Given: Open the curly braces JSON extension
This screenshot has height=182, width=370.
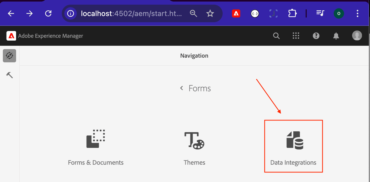Looking at the screenshot, I should click(x=255, y=13).
